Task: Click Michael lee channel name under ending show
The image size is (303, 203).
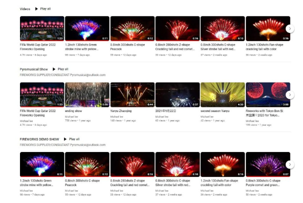Action: (71, 116)
